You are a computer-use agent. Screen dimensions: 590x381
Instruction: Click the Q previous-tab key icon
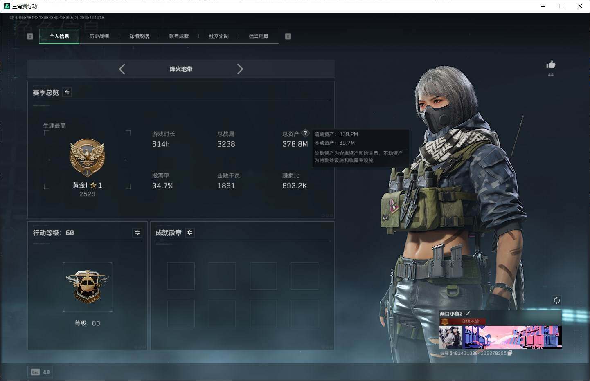(x=30, y=36)
